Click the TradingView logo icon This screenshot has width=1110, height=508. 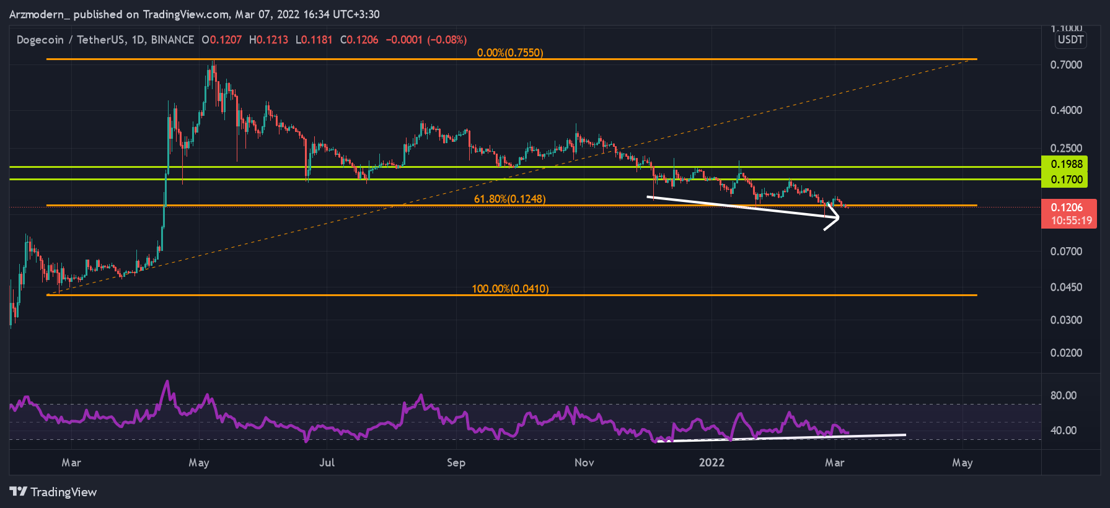(19, 491)
